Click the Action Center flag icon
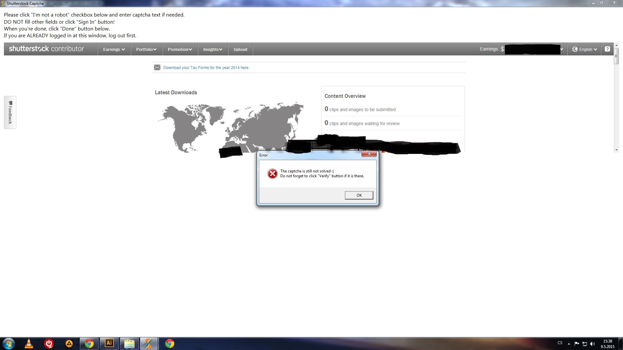623x350 pixels. coord(577,344)
